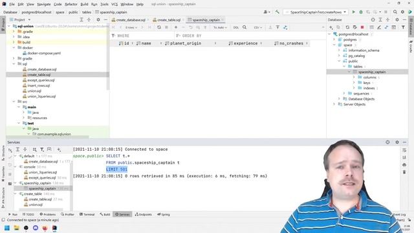
Task: Reload the data grid page
Action: pyautogui.click(x=159, y=27)
